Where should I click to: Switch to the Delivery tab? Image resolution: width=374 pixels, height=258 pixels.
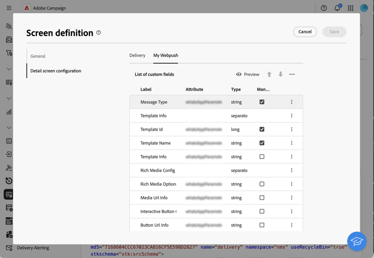(138, 55)
